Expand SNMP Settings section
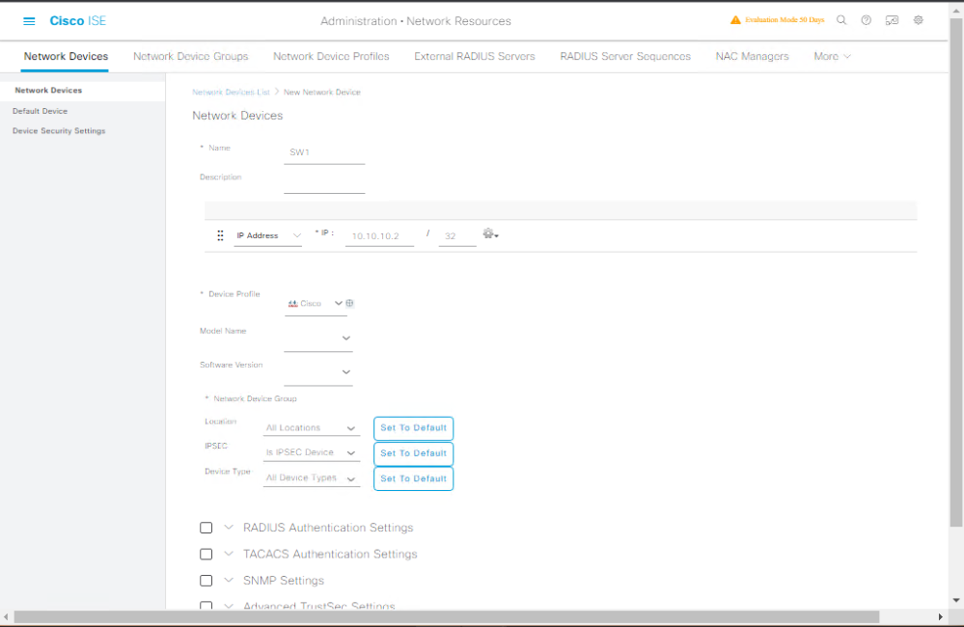Screen dimensions: 964x627 pyautogui.click(x=229, y=581)
